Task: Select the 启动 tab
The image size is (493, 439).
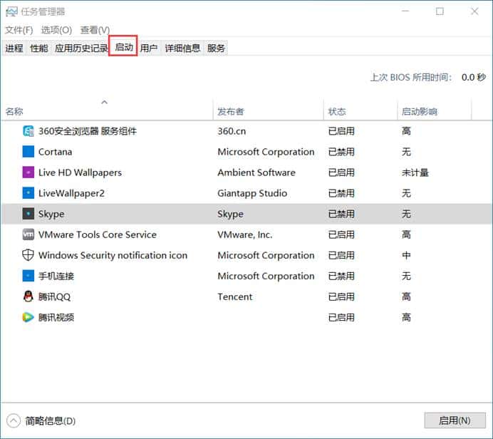Action: click(x=123, y=48)
